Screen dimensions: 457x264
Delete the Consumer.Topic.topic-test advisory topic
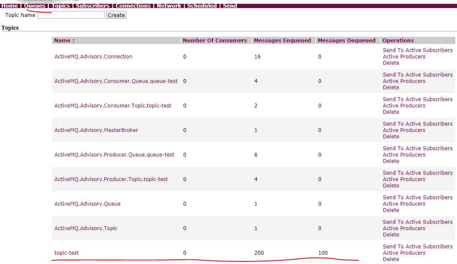[391, 112]
